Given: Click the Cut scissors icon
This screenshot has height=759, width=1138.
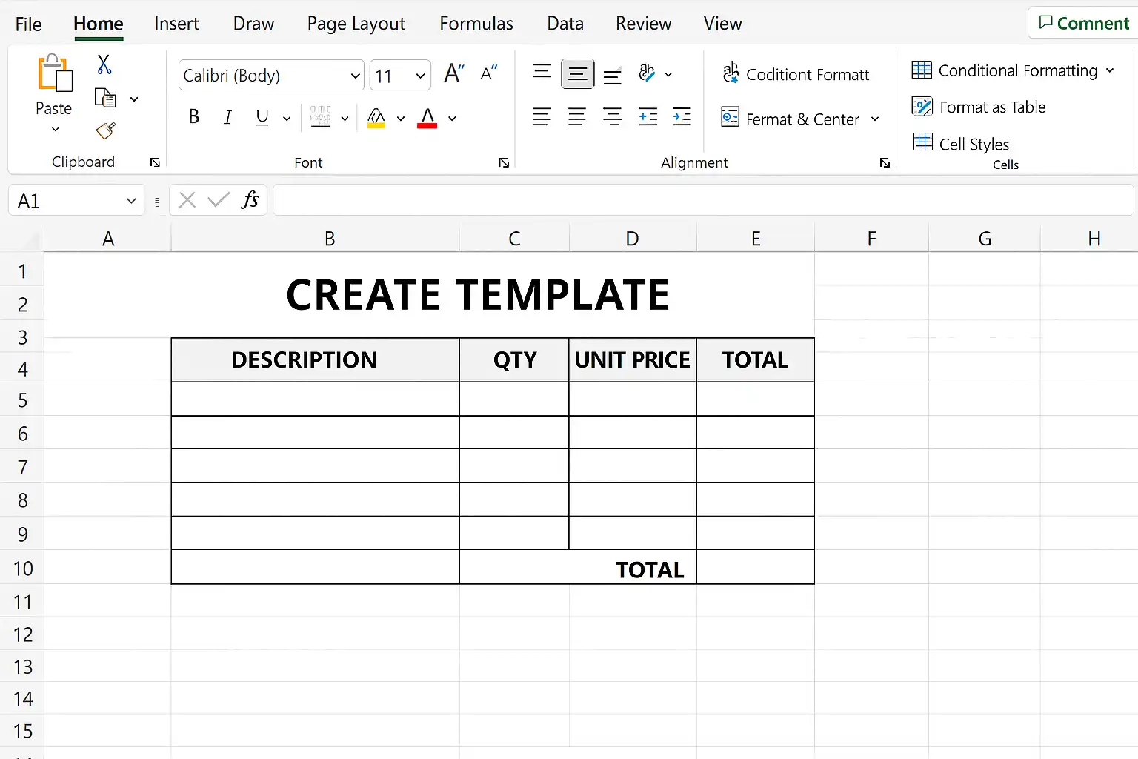Looking at the screenshot, I should coord(104,64).
